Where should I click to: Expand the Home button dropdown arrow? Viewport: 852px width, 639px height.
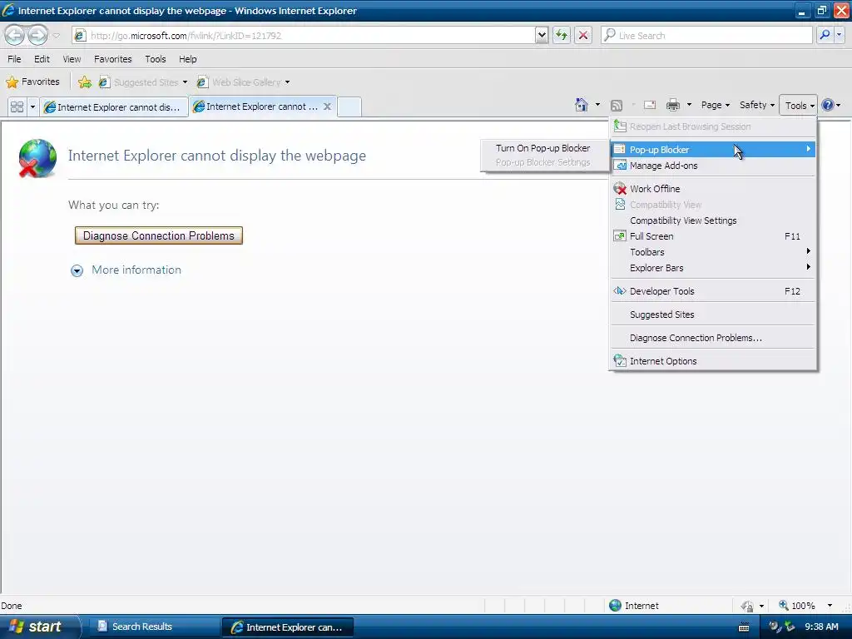pyautogui.click(x=597, y=105)
